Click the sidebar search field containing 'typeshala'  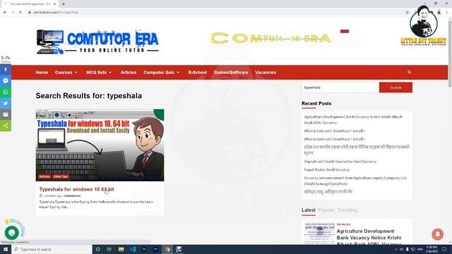tap(340, 87)
